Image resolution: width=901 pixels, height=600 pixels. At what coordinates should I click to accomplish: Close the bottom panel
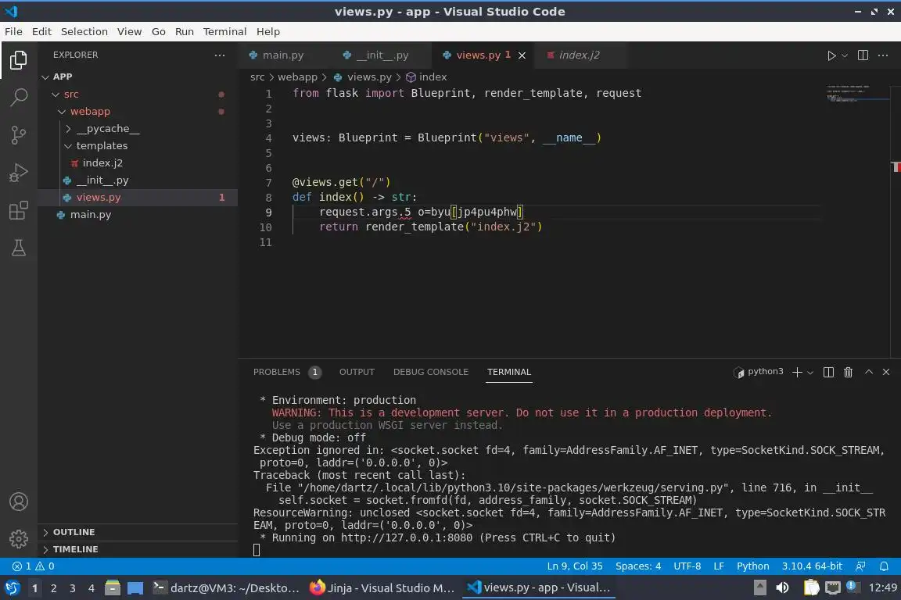coord(886,372)
